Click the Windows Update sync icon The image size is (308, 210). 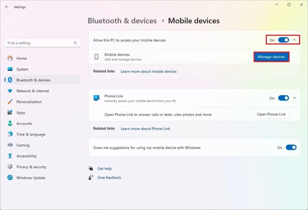point(10,178)
